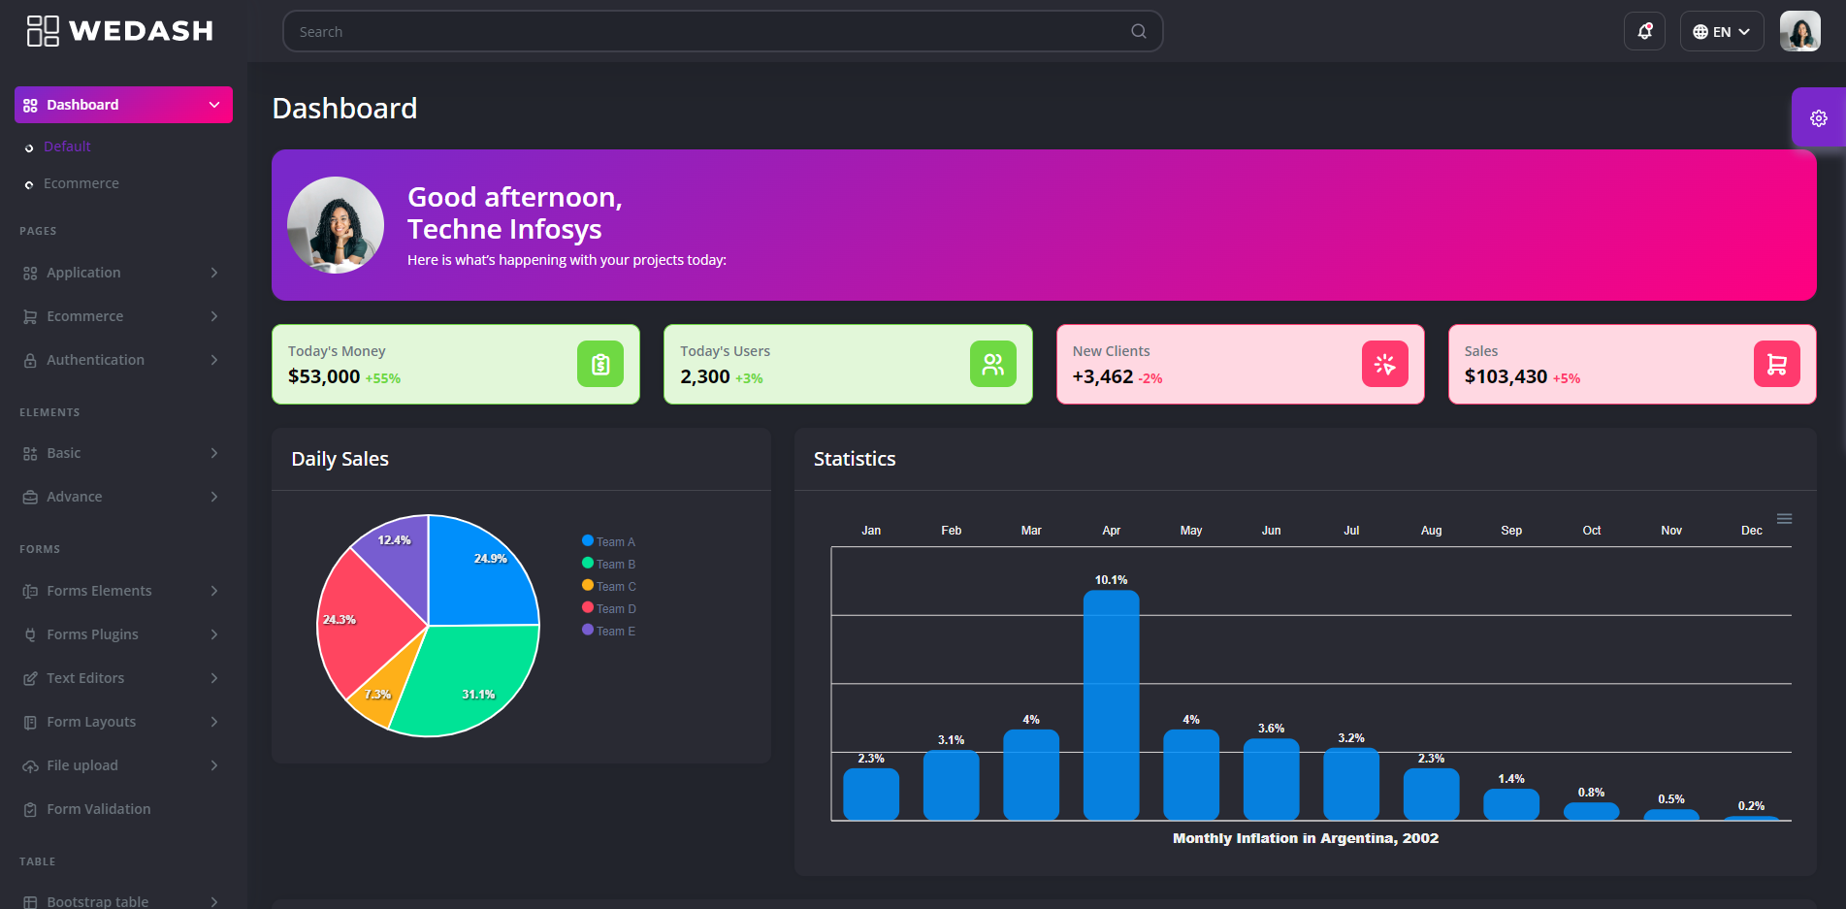Click the Today's Money clipboard icon

click(x=600, y=364)
